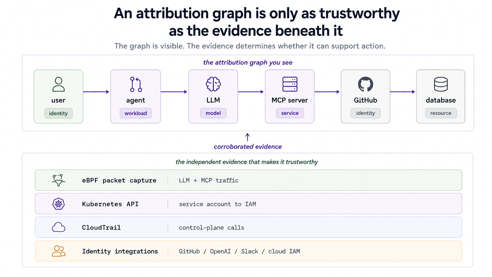Click the GitHub octocat logo
492x277 pixels.
(x=365, y=84)
